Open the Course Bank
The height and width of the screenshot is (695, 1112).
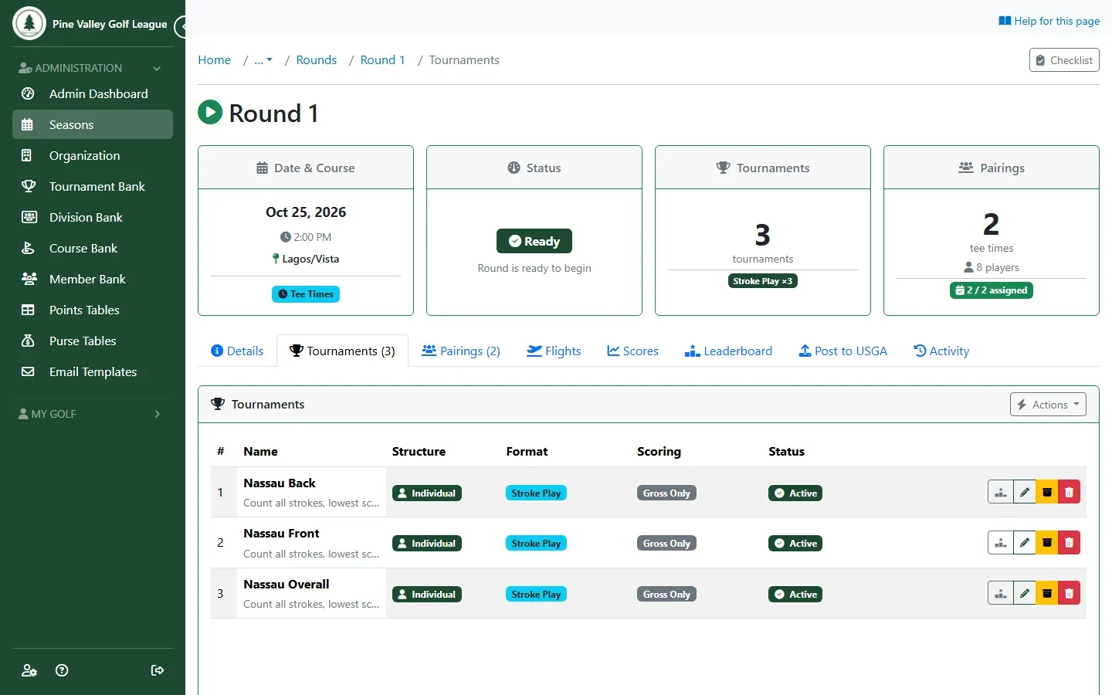coord(93,248)
